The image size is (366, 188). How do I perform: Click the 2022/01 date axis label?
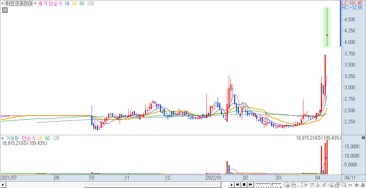pos(214,178)
